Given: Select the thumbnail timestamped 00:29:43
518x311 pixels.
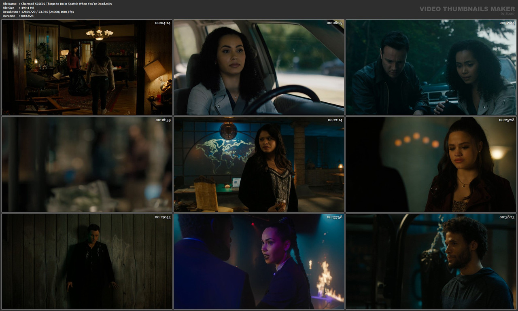Looking at the screenshot, I should point(87,262).
